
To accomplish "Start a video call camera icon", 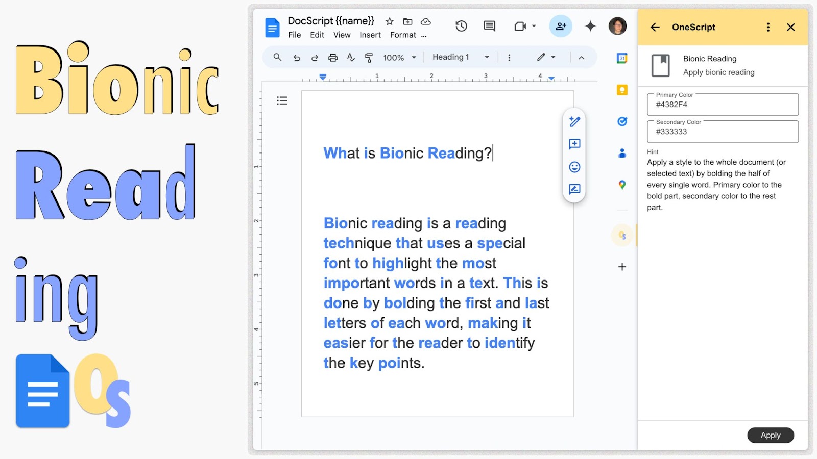I will coord(520,26).
